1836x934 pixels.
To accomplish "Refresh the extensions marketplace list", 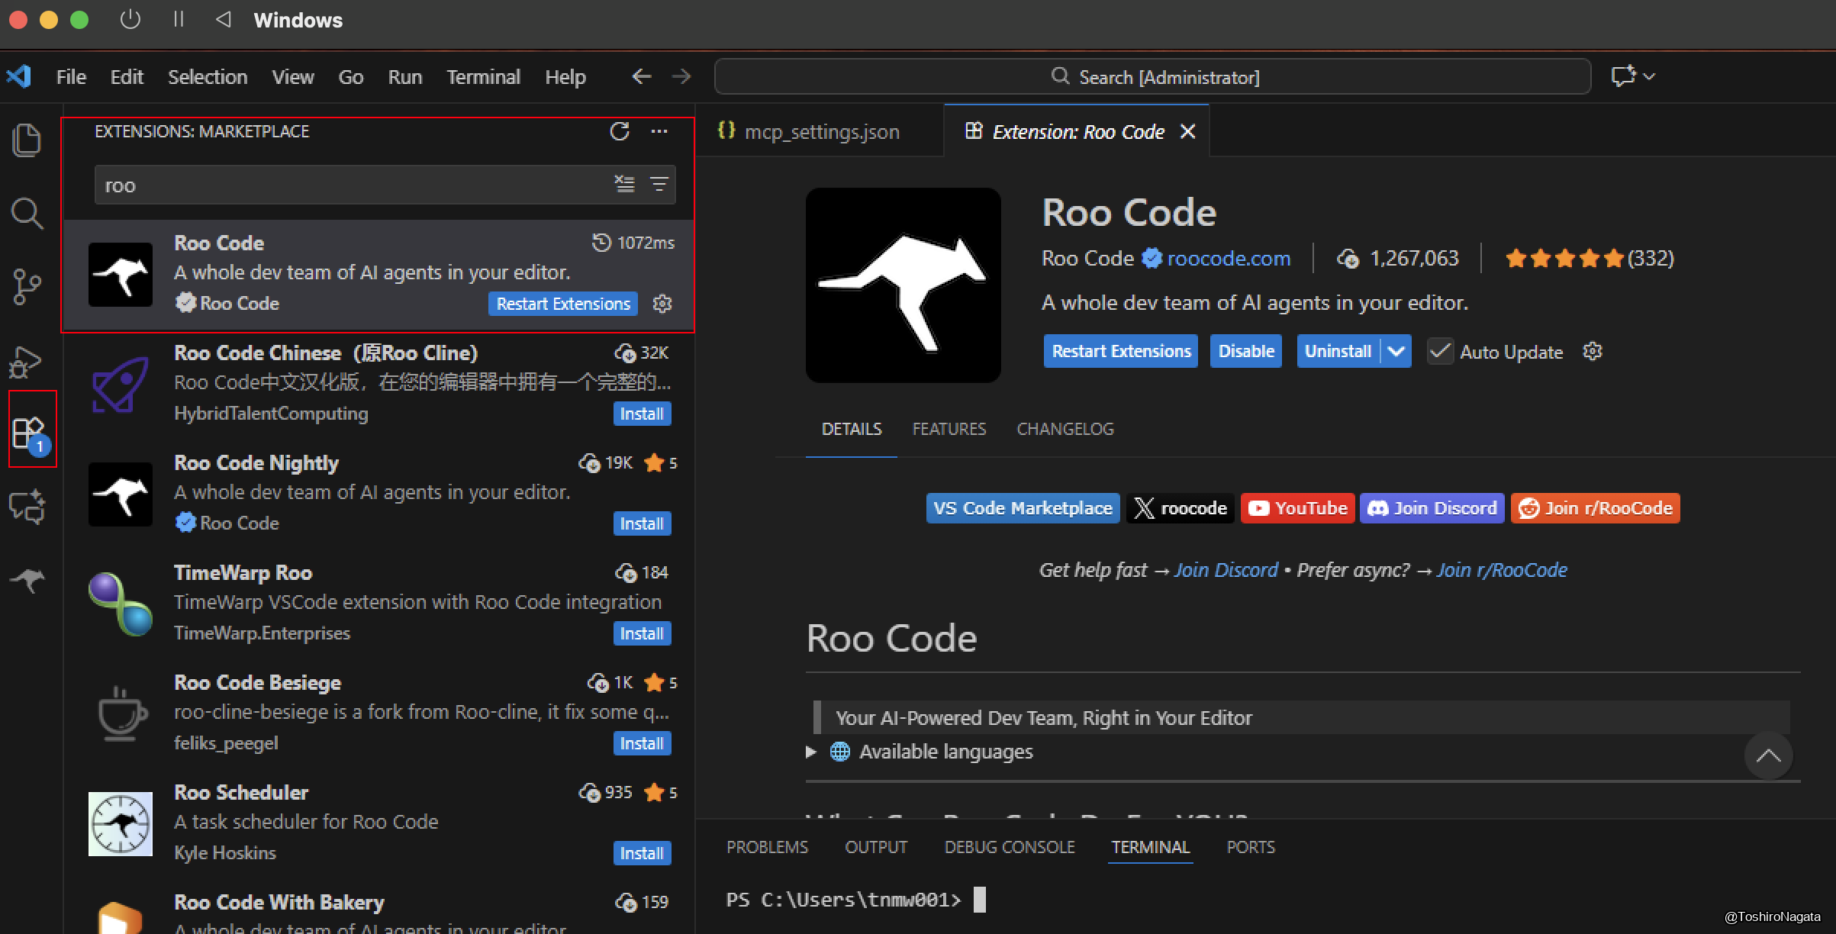I will (x=620, y=131).
